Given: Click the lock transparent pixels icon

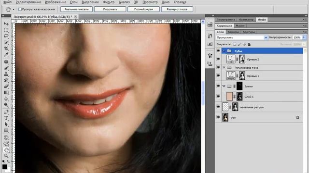Looking at the screenshot, I should pyautogui.click(x=235, y=44).
